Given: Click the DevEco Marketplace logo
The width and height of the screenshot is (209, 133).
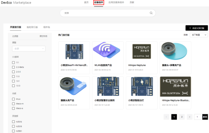Looking at the screenshot, I should [16, 3].
